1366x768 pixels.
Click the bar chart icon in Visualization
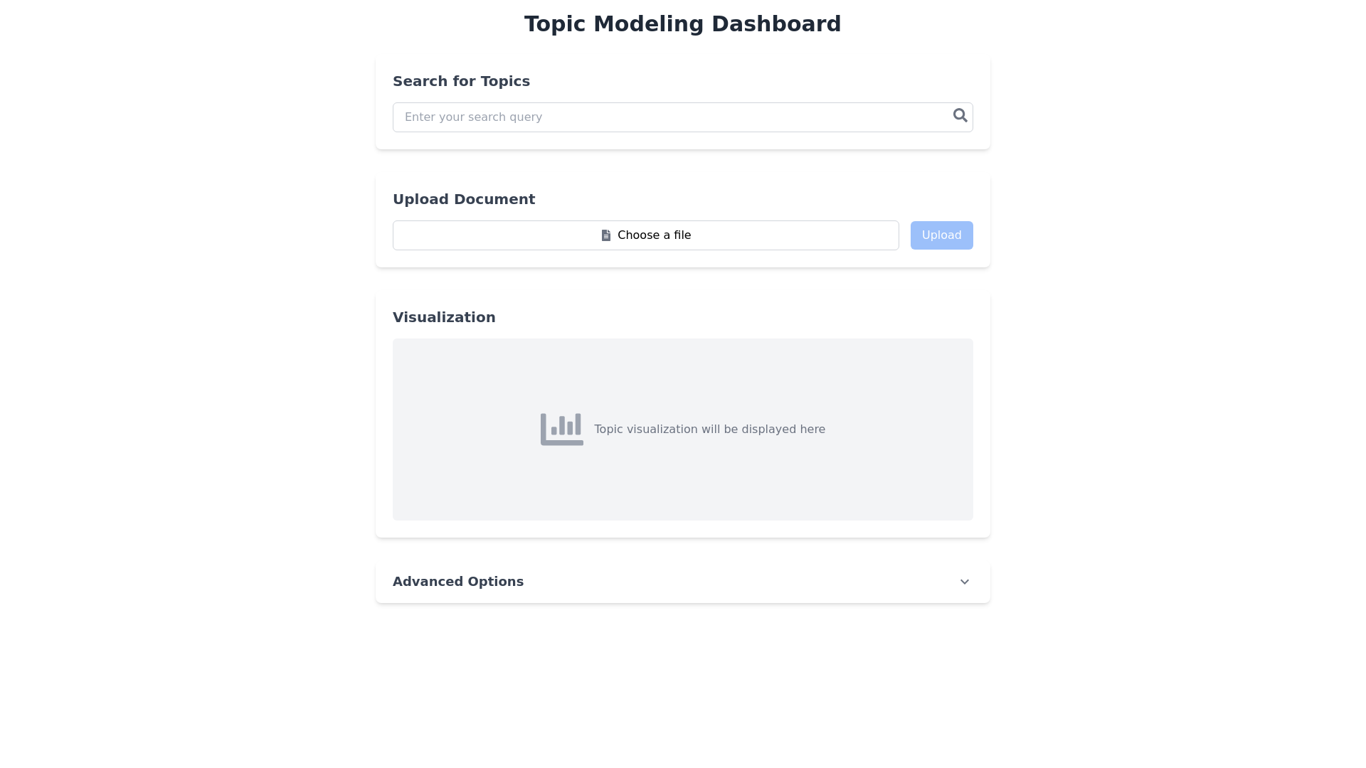(x=561, y=430)
